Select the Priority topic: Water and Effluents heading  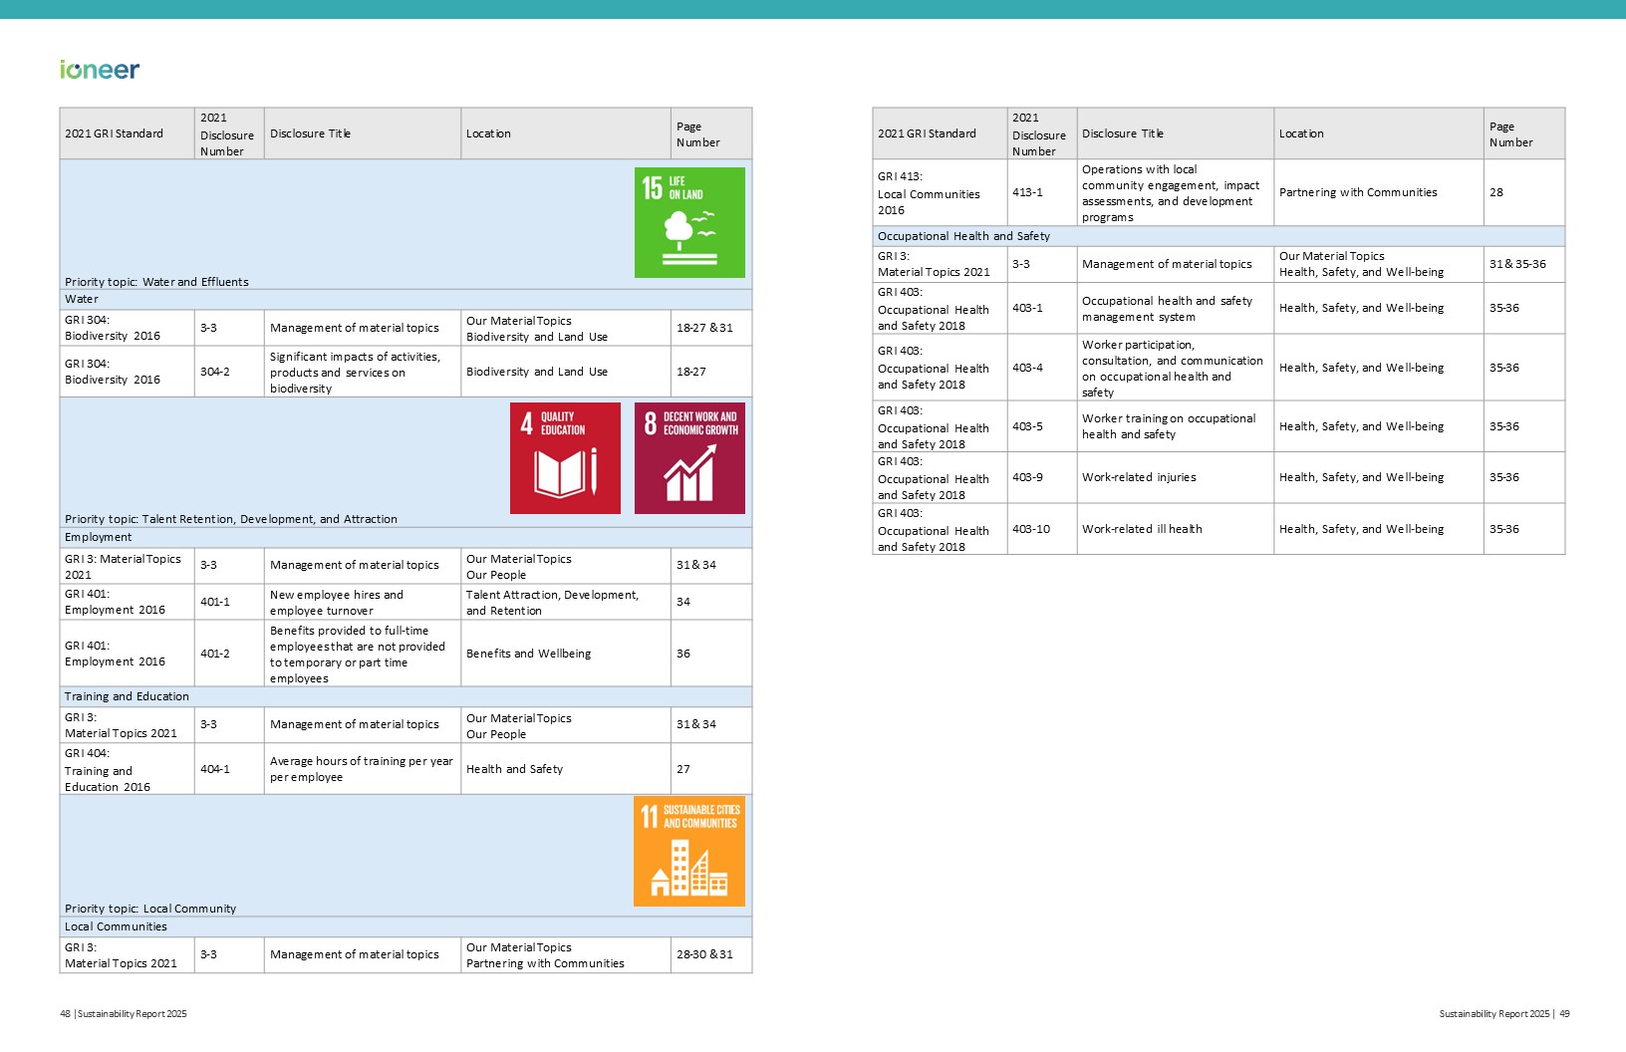click(x=156, y=282)
